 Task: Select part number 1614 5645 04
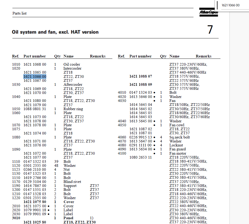tap(141, 105)
